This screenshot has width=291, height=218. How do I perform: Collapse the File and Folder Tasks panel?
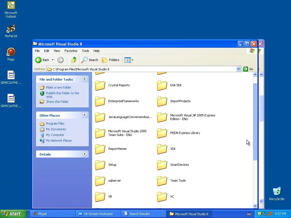[x=84, y=79]
